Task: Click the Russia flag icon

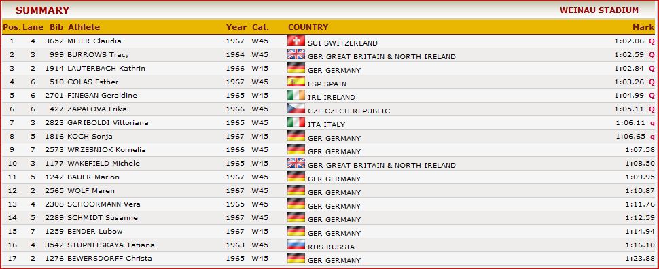Action: tap(296, 244)
